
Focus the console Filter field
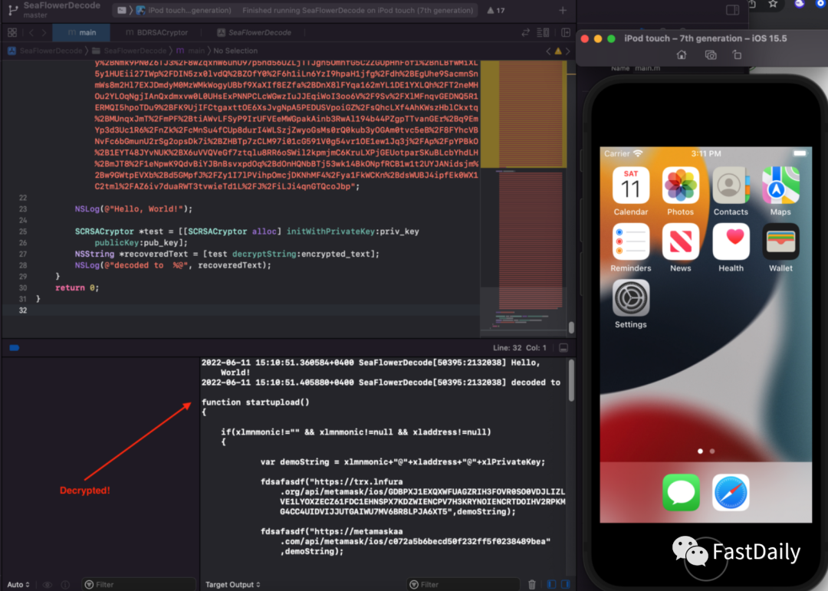[x=463, y=585]
